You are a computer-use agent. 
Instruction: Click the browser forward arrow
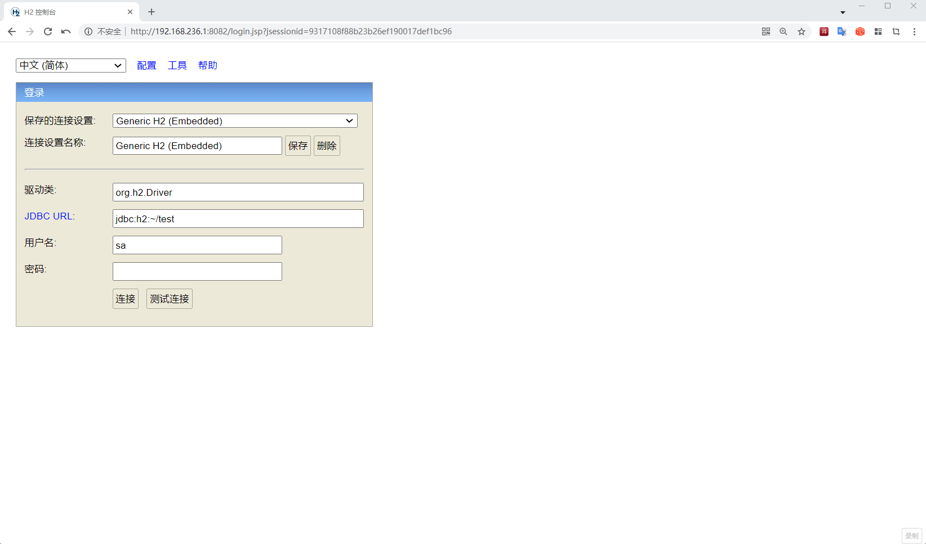30,32
